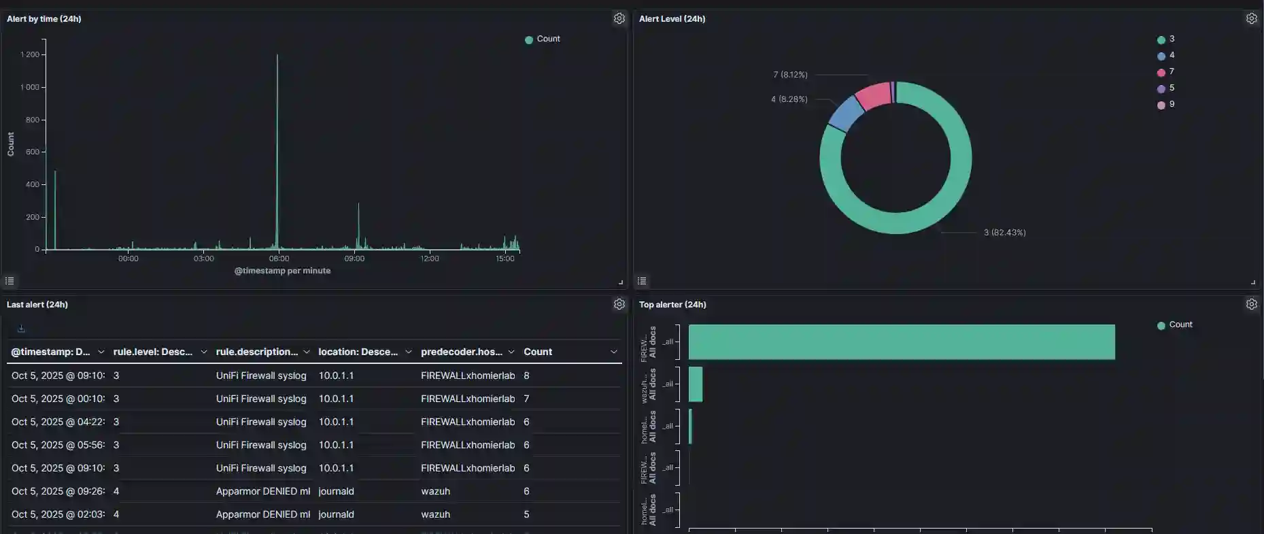Open settings gear of Alert by time panel
Image resolution: width=1264 pixels, height=534 pixels.
[619, 18]
